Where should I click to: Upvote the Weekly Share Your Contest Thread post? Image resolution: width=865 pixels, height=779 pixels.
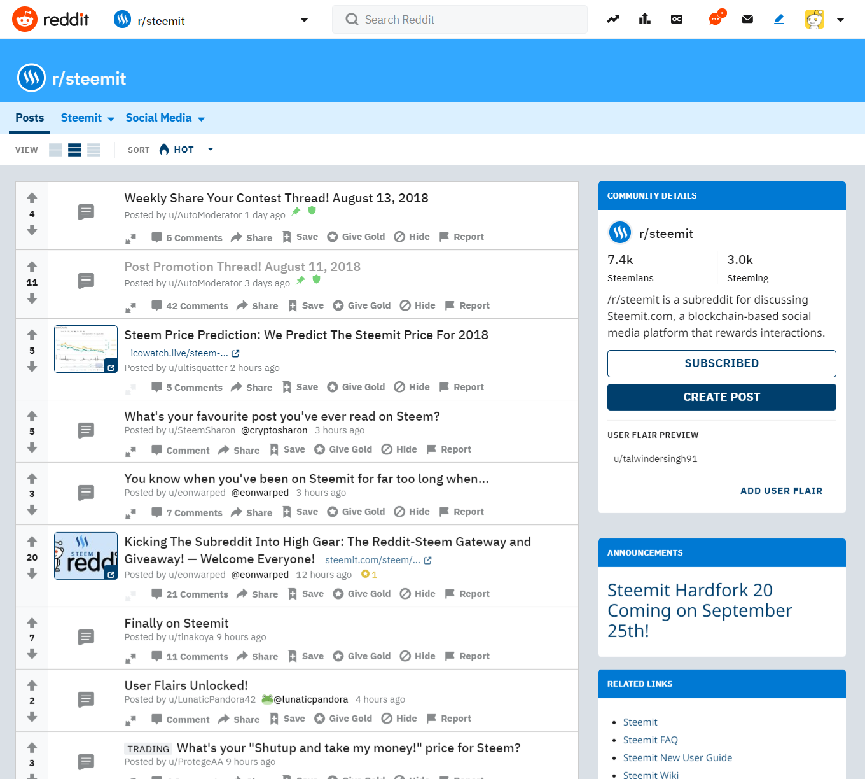tap(32, 198)
